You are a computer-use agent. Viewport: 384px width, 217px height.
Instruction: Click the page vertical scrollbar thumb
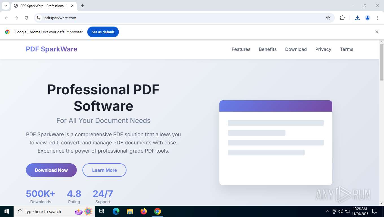click(x=381, y=62)
